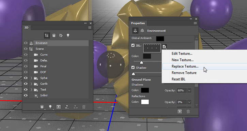Open Shadows Opacity 60% dropdown
247x131 pixels.
coord(189,90)
